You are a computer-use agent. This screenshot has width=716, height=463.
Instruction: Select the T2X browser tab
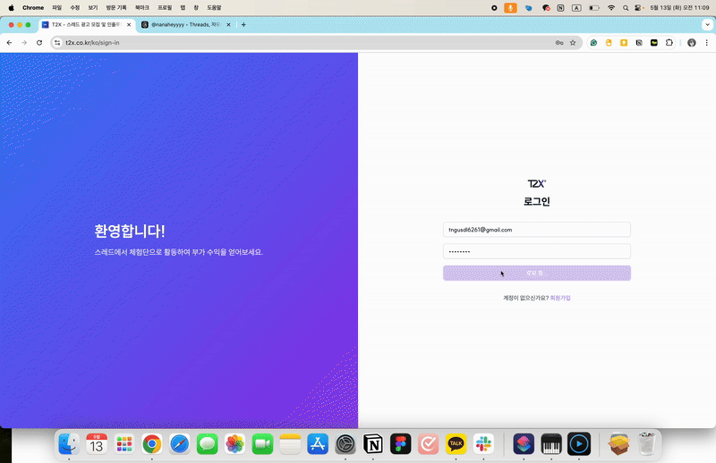86,25
